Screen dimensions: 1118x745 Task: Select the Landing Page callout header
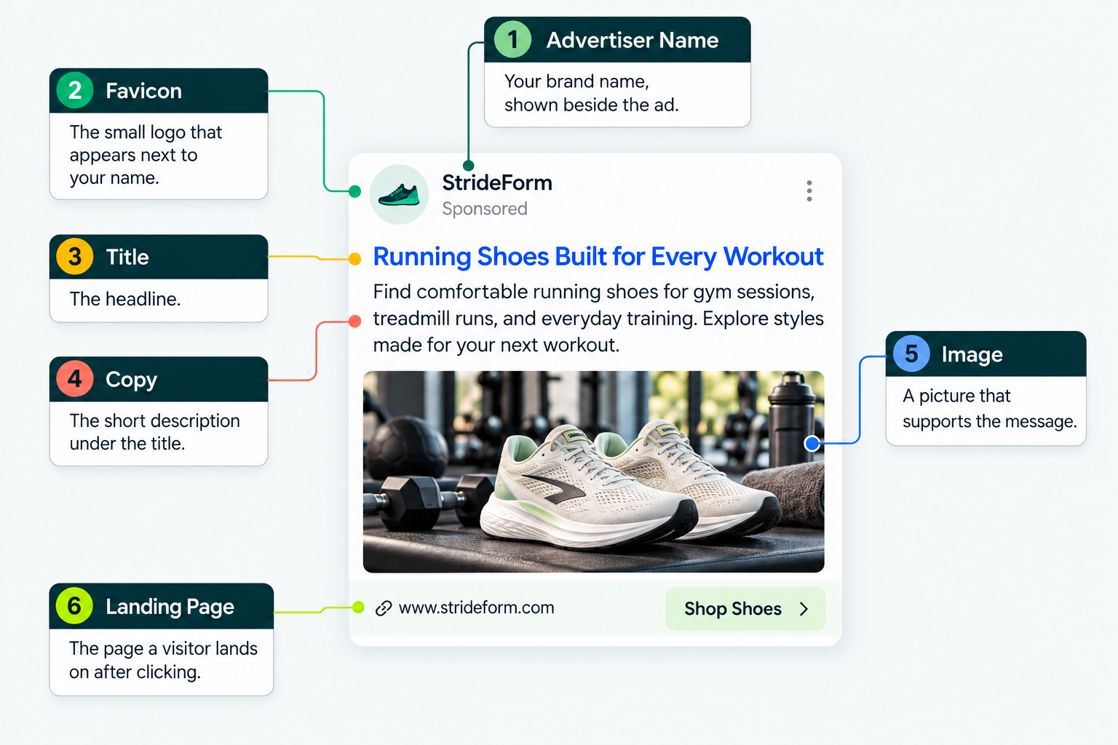coord(162,606)
